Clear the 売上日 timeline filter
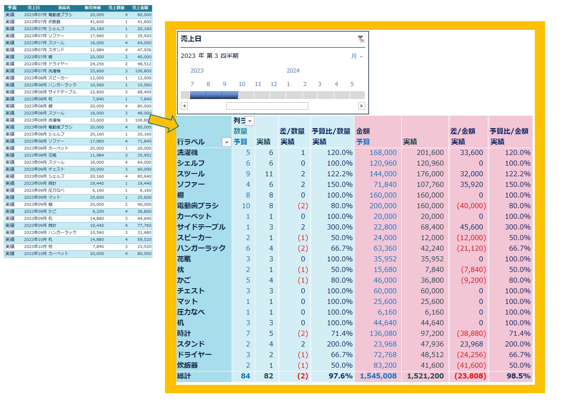The image size is (564, 402). [x=361, y=39]
